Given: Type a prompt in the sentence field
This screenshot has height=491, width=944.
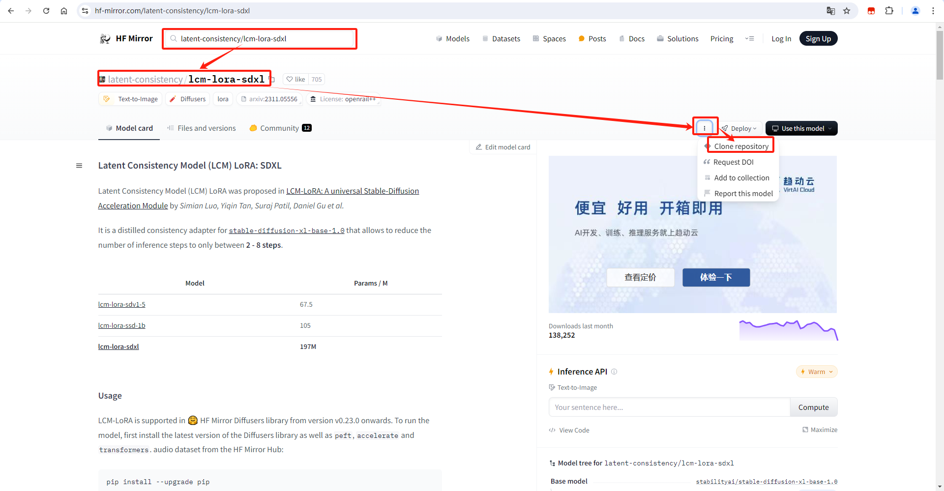Looking at the screenshot, I should coord(669,407).
